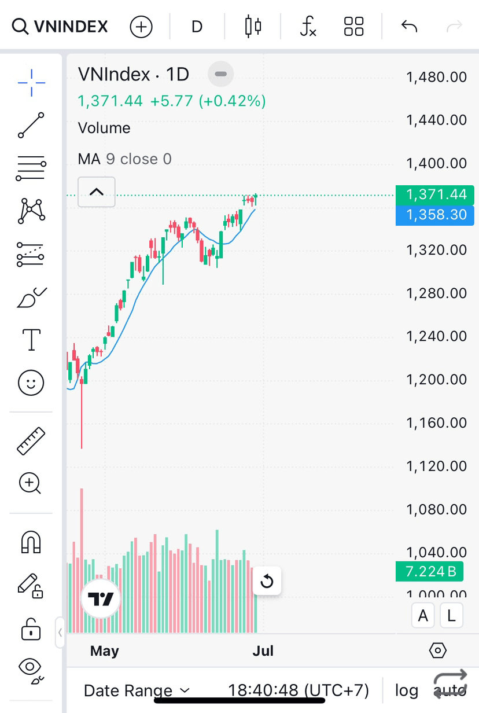The height and width of the screenshot is (713, 479).
Task: Open the Fibonacci retracement tool group
Action: 31,168
